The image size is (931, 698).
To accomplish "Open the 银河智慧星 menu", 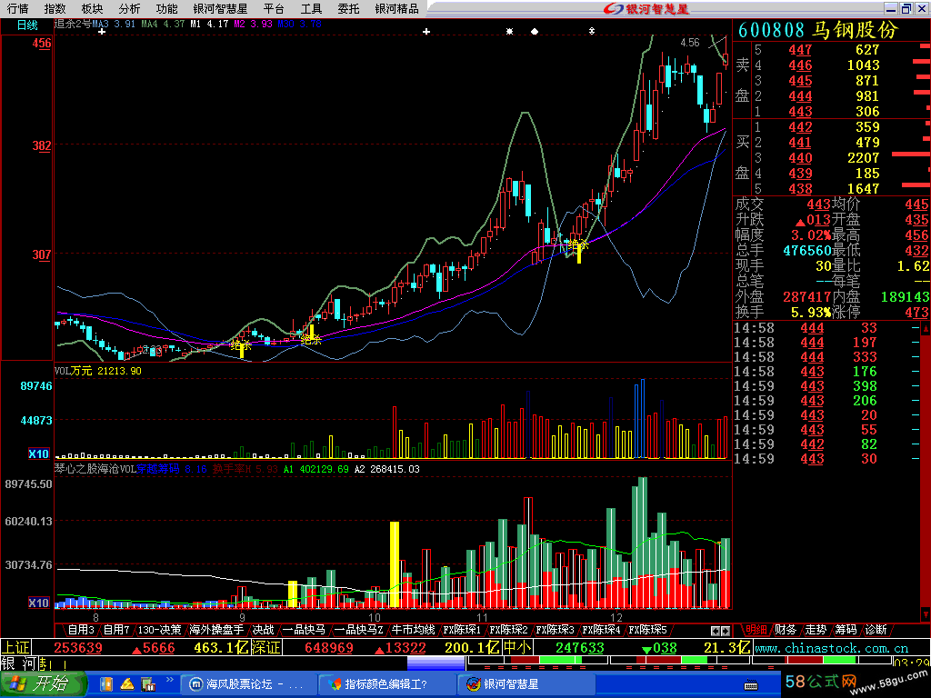I will point(220,8).
